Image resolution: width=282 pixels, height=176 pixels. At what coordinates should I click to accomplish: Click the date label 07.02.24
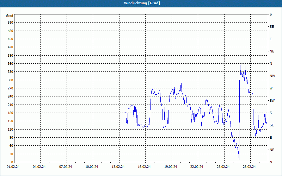point(66,167)
